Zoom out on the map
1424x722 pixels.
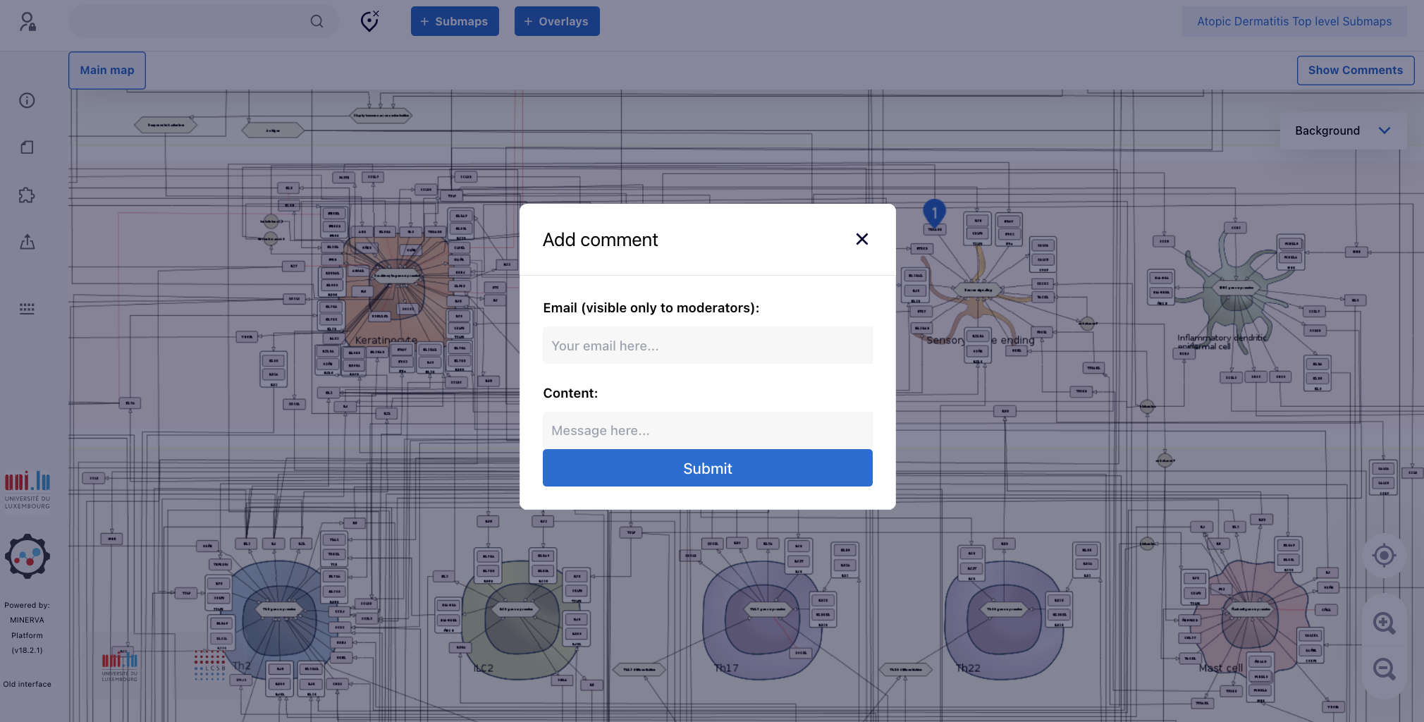[x=1384, y=669]
